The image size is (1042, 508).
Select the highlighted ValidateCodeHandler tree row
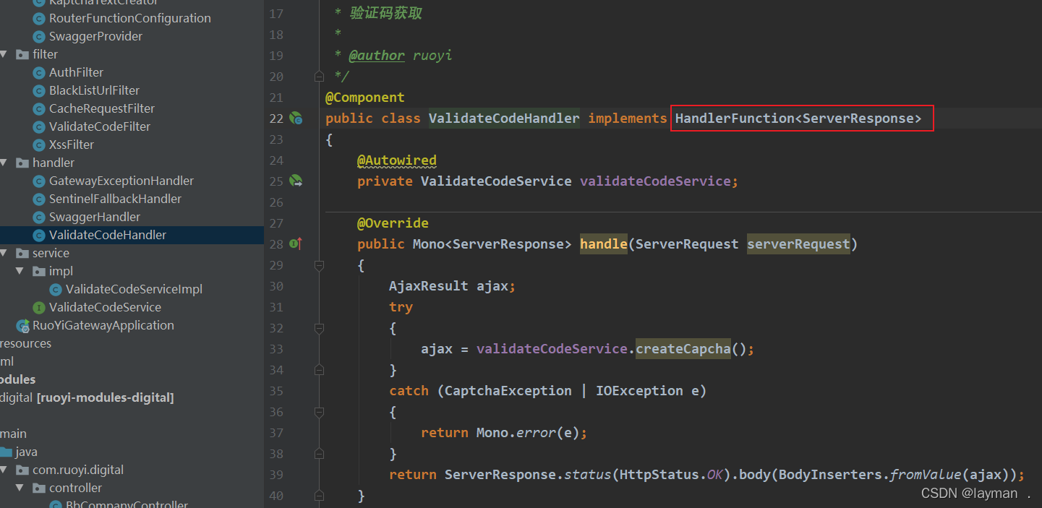[x=132, y=235]
